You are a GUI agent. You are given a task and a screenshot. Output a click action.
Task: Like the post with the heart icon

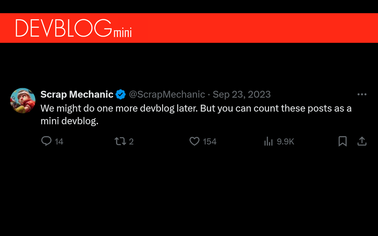(194, 141)
